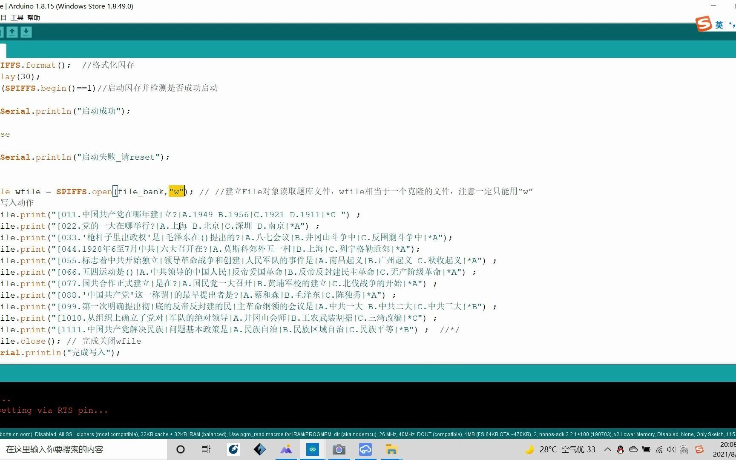The height and width of the screenshot is (460, 736).
Task: Click the close() line with 完成关闭wfile comment
Action: click(x=71, y=341)
